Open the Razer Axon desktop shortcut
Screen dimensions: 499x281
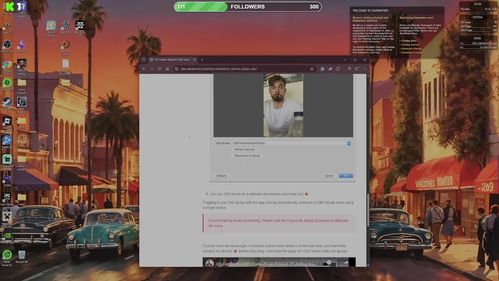[x=7, y=85]
